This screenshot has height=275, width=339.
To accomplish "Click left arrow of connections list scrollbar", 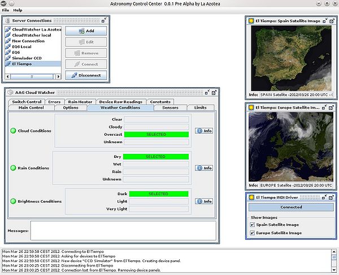I will tap(8, 76).
